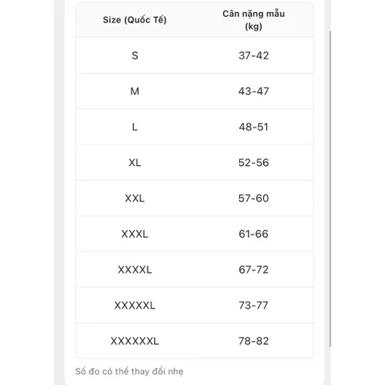Click the 37-42 weight value
Image resolution: width=385 pixels, height=385 pixels.
tap(253, 55)
